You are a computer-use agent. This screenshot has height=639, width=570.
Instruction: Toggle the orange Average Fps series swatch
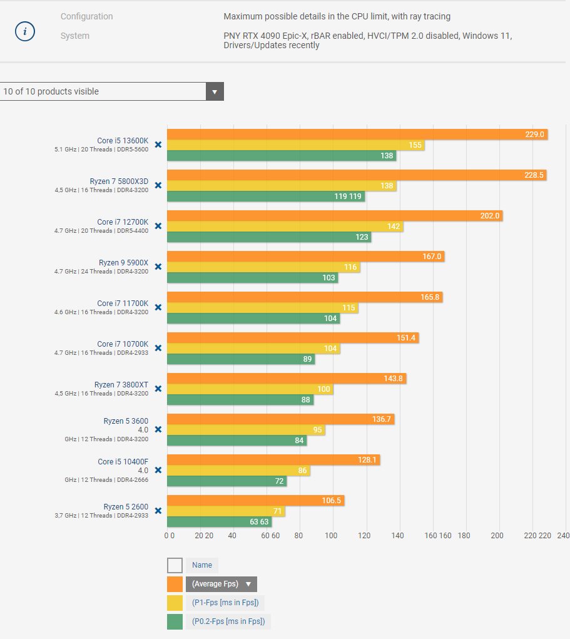tap(175, 584)
